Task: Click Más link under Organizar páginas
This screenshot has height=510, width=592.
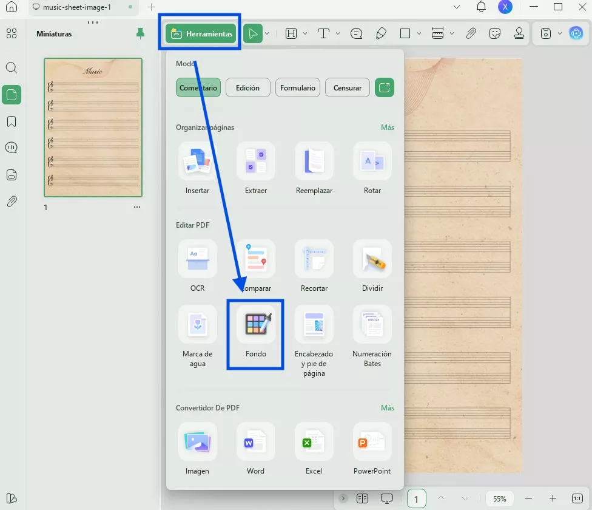Action: [x=388, y=127]
